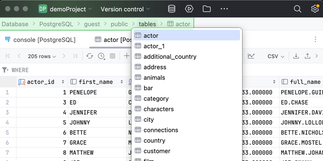323x161 pixels.
Task: Sort by the actor_id column arrows
Action: (63, 82)
